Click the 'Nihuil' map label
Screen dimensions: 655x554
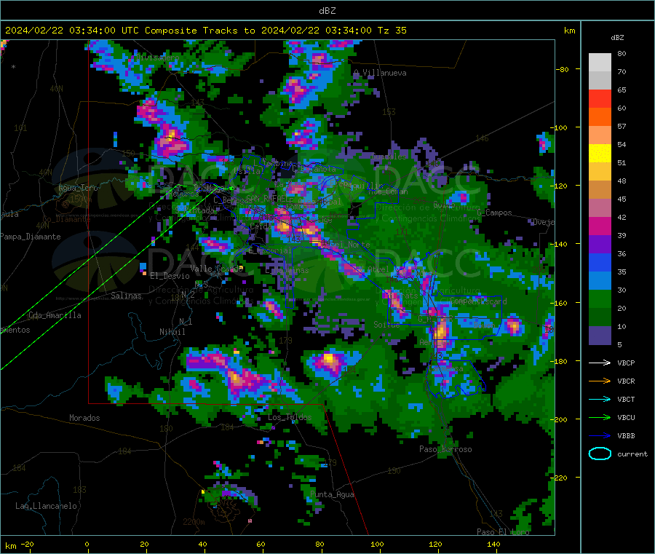tap(172, 332)
